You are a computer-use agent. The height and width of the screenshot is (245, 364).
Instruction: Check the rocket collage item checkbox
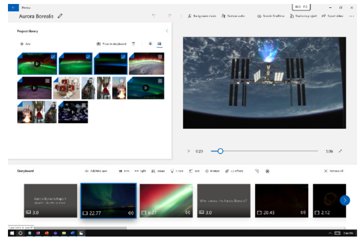[53, 105]
